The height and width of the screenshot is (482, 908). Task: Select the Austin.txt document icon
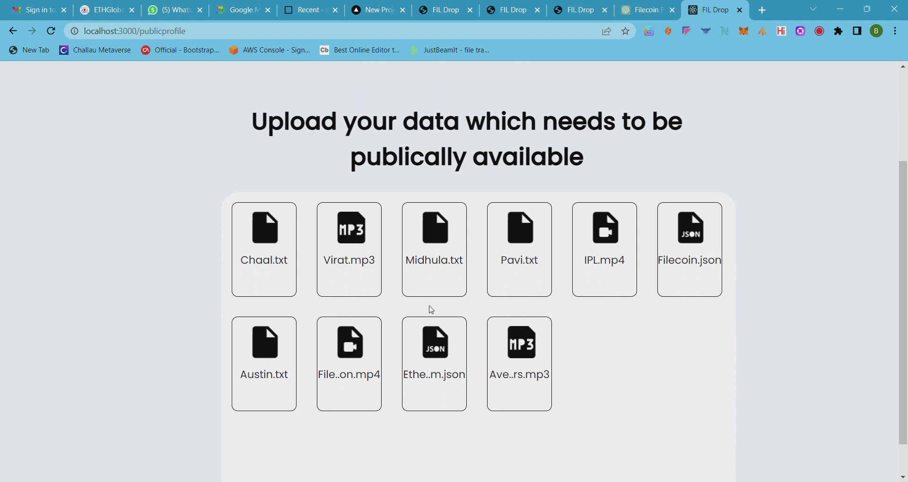pyautogui.click(x=265, y=342)
